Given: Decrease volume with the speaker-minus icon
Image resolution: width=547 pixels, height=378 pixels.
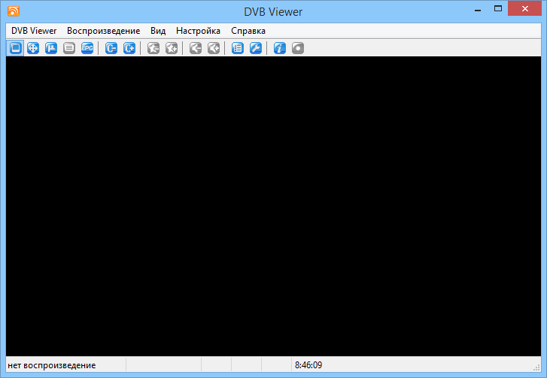Looking at the screenshot, I should (196, 48).
